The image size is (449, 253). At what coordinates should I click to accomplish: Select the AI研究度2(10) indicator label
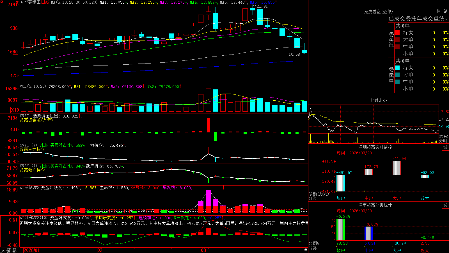pos(34,218)
